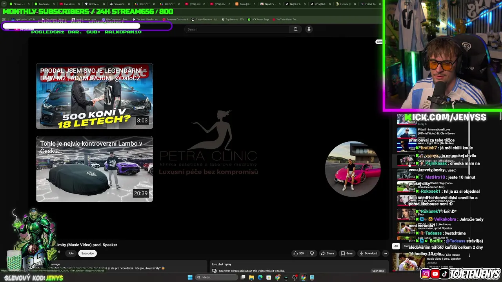Open Task View on the taskbar
This screenshot has width=502, height=282.
point(243,277)
